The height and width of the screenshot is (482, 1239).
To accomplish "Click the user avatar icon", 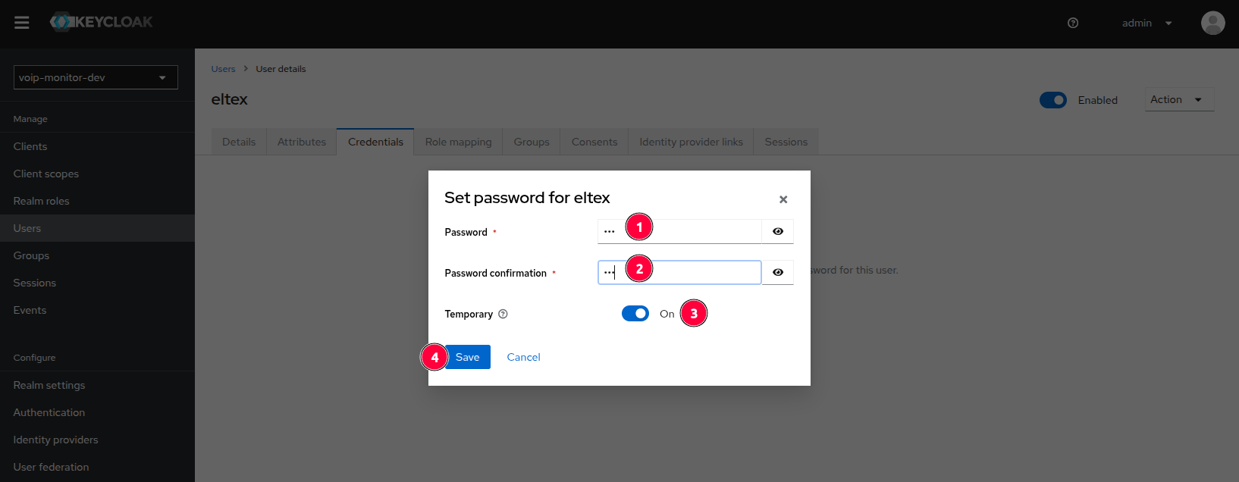I will [1212, 23].
